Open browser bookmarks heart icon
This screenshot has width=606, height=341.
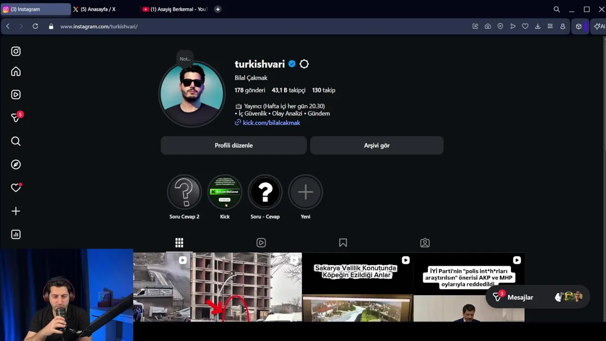[x=525, y=27]
